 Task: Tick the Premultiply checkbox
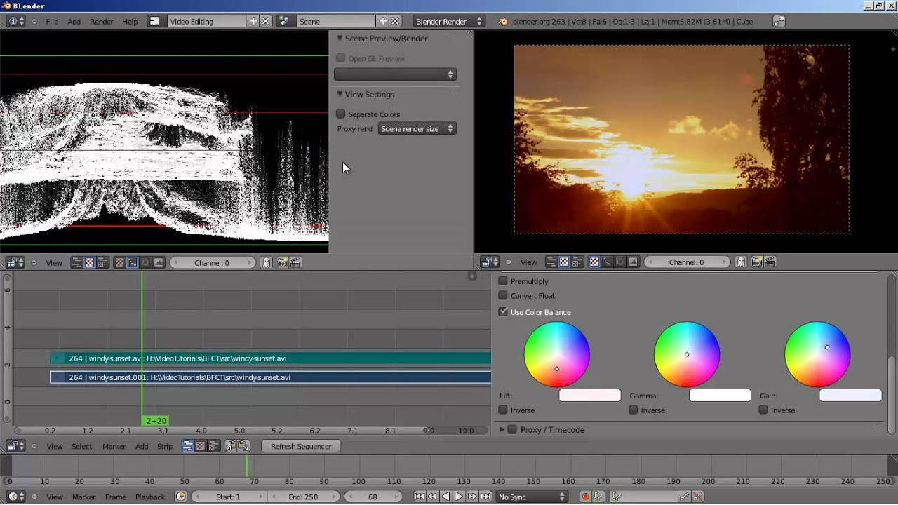point(503,281)
